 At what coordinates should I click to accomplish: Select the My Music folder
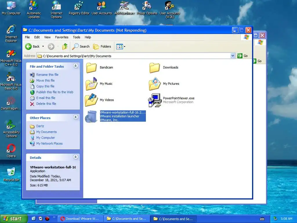tap(99, 84)
